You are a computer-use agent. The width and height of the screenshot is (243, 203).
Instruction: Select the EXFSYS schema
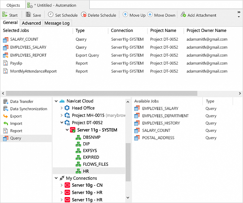90,151
